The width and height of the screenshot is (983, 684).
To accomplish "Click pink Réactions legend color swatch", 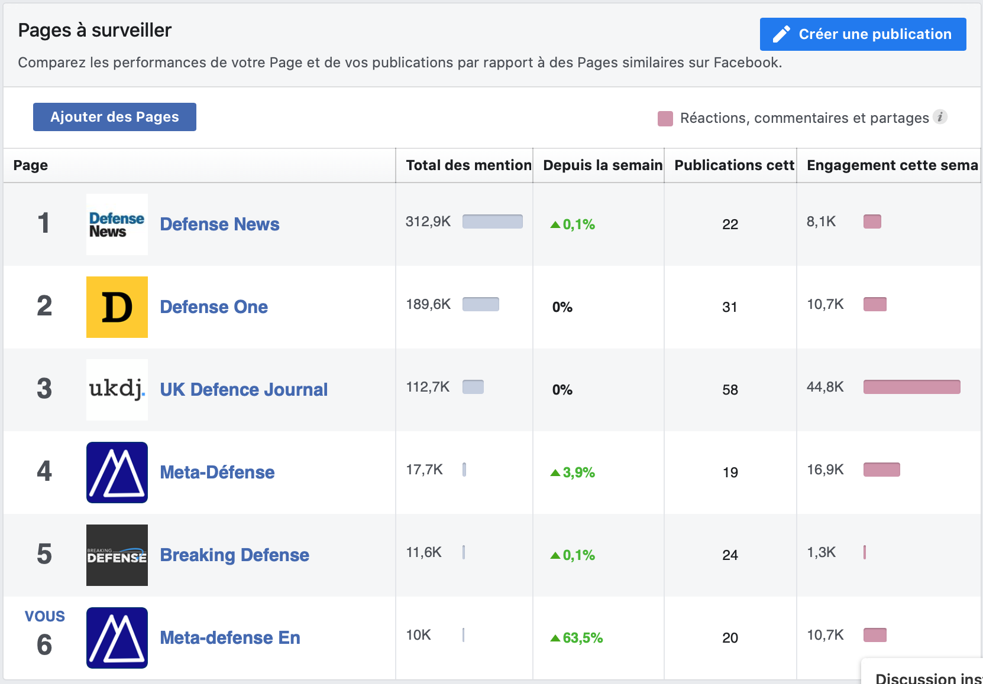I will coord(665,119).
